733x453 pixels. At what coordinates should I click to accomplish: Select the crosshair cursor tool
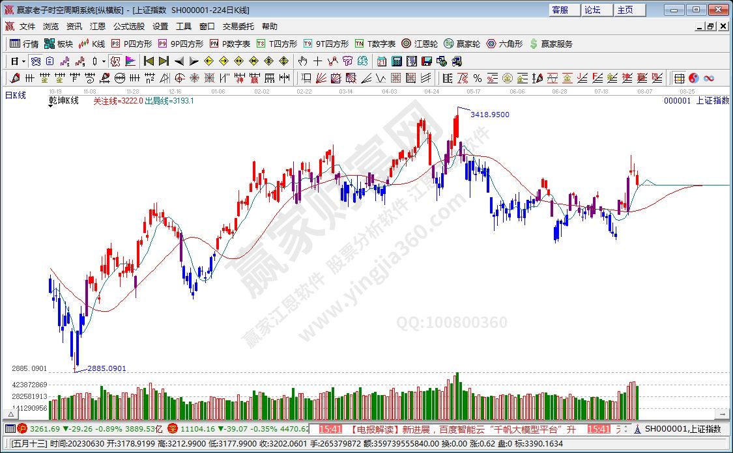pyautogui.click(x=317, y=61)
